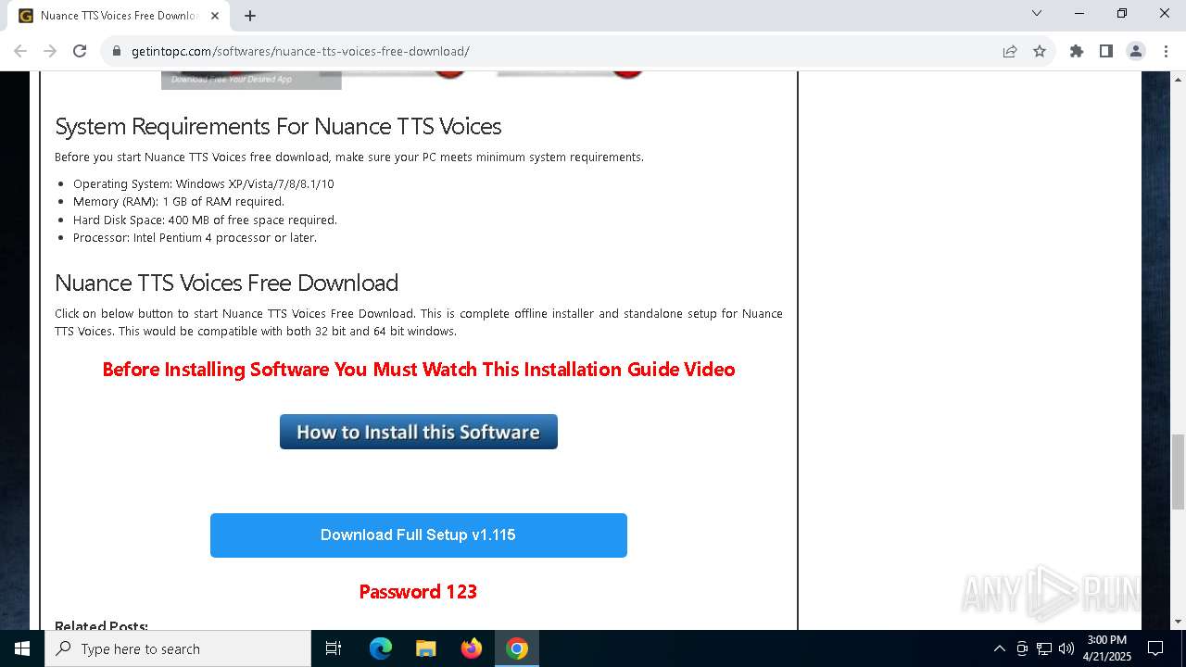The height and width of the screenshot is (667, 1186).
Task: Click the red Installation Guide Video notice
Action: coord(419,370)
